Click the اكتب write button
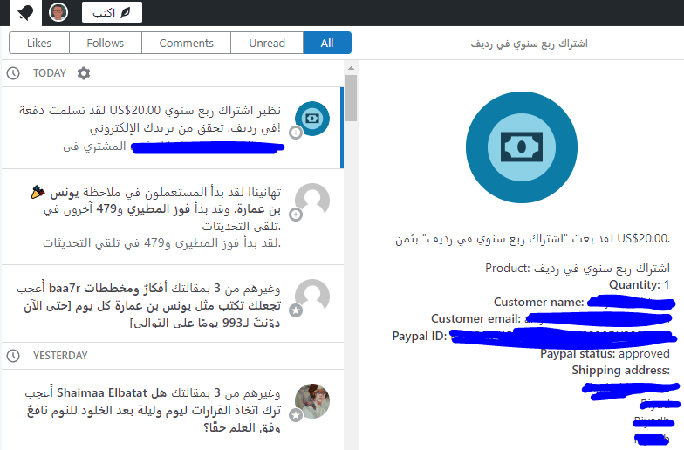This screenshot has height=450, width=684. tap(112, 12)
